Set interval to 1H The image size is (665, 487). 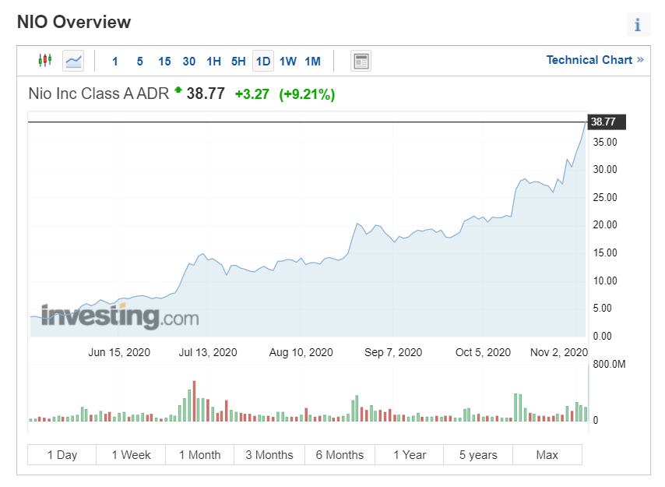[x=213, y=62]
